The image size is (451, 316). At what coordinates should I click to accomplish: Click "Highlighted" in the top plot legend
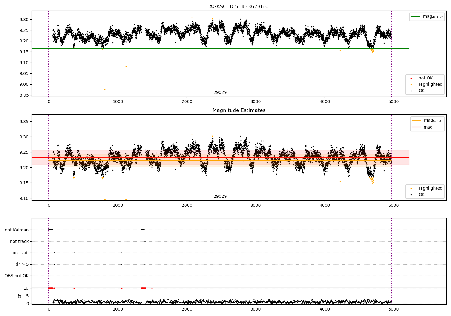pyautogui.click(x=431, y=85)
